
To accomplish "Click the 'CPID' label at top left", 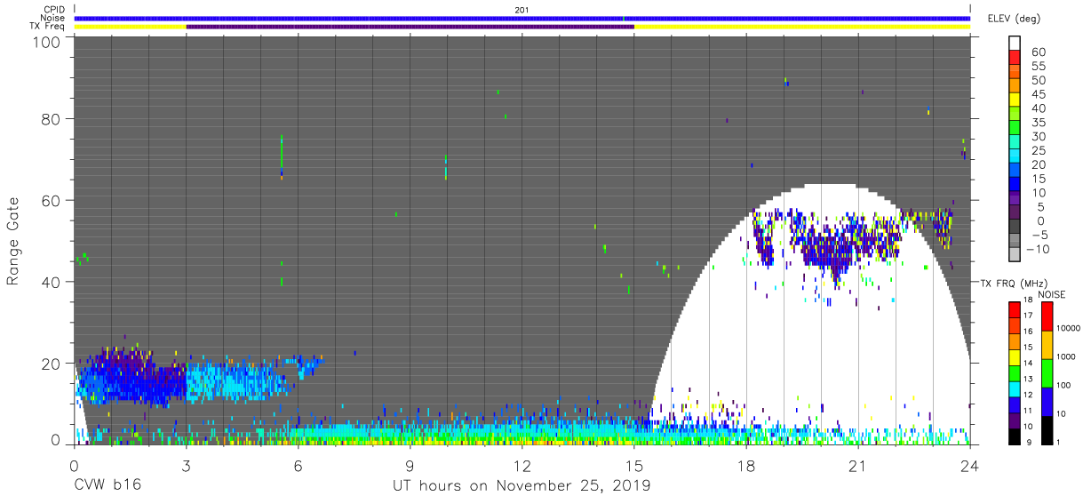I will [54, 10].
